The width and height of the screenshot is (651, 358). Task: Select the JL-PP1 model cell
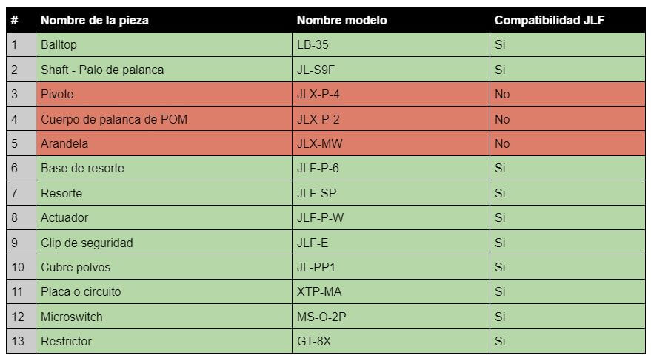(316, 267)
